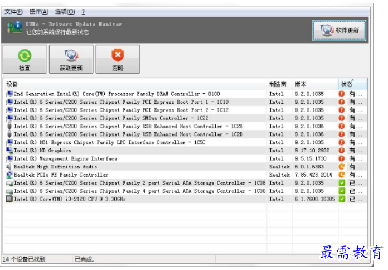Open the ? help menu

83,12
